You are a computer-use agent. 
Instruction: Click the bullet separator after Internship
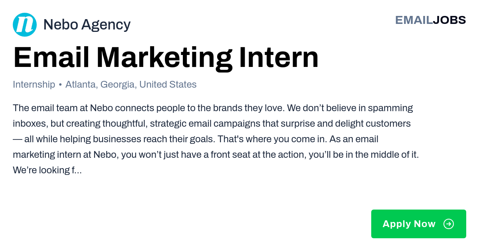click(x=60, y=85)
